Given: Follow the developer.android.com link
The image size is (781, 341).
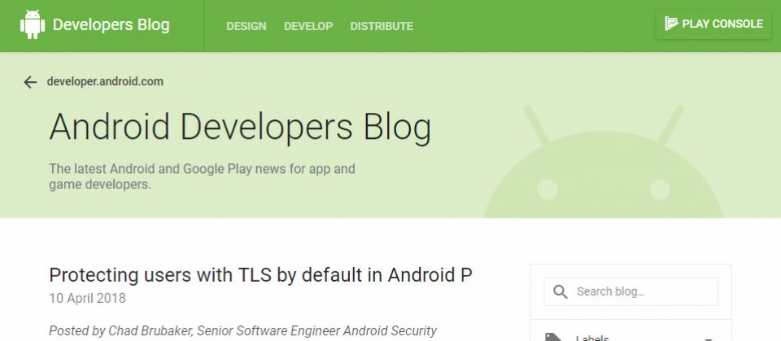Looking at the screenshot, I should pos(105,81).
